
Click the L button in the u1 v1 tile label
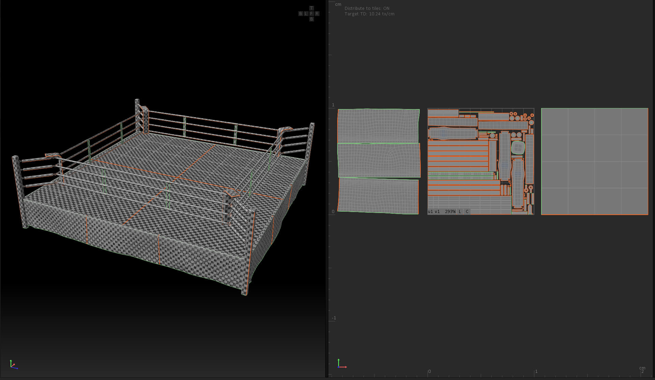(460, 212)
